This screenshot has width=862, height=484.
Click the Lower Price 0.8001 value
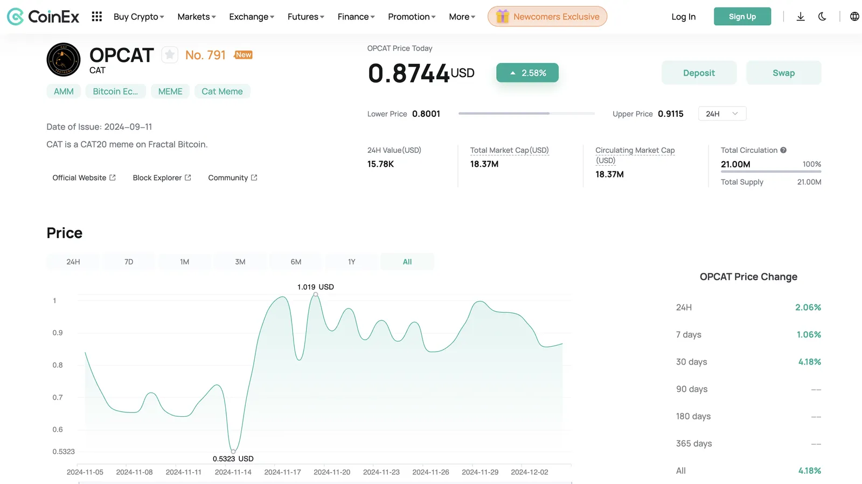click(x=426, y=114)
